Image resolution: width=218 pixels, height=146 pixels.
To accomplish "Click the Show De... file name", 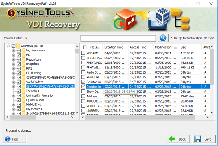I will (x=94, y=92).
